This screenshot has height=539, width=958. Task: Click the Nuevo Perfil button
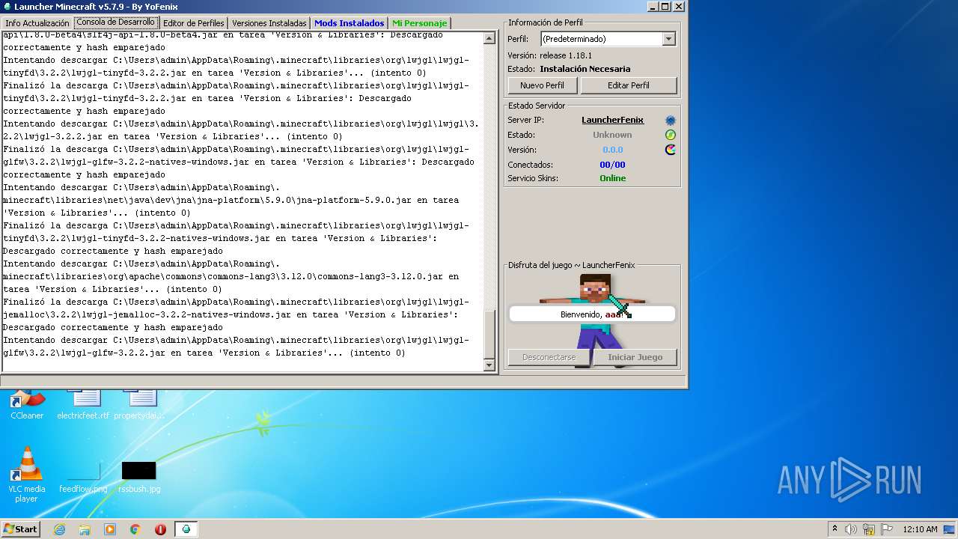point(543,85)
